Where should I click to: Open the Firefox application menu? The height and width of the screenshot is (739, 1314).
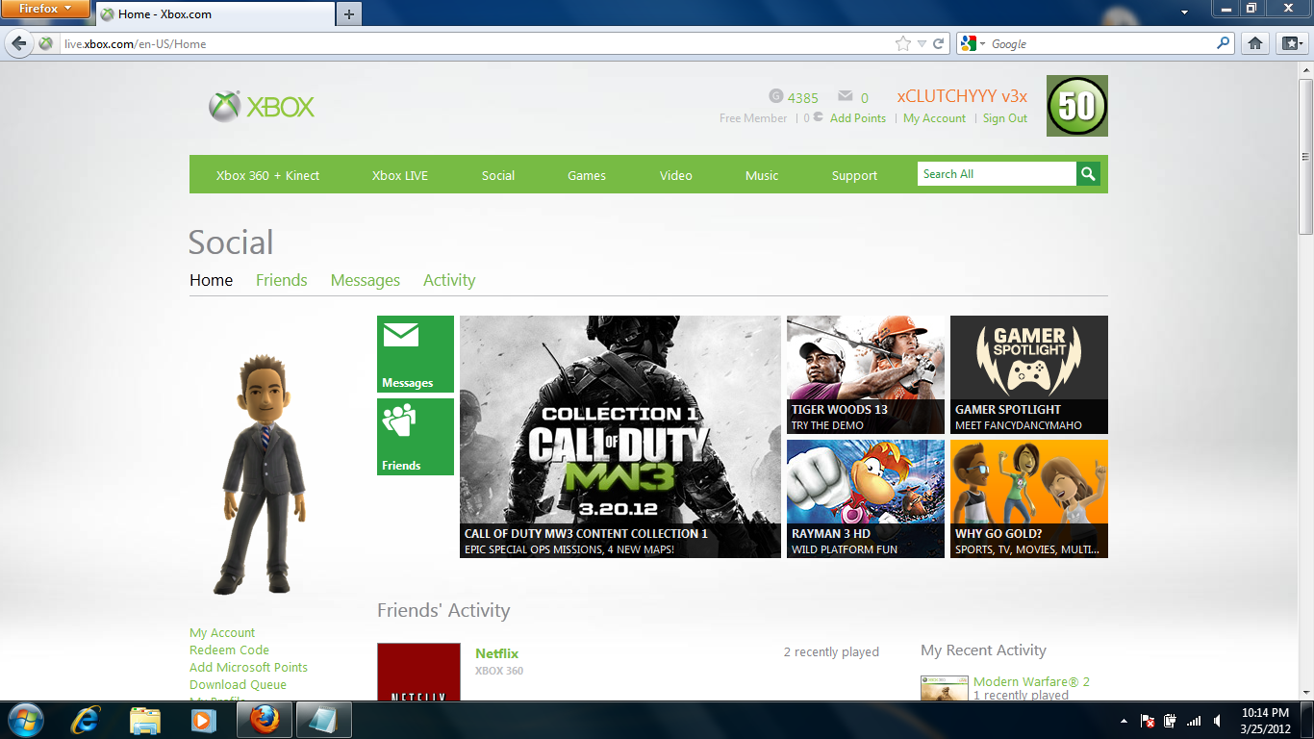pos(45,9)
